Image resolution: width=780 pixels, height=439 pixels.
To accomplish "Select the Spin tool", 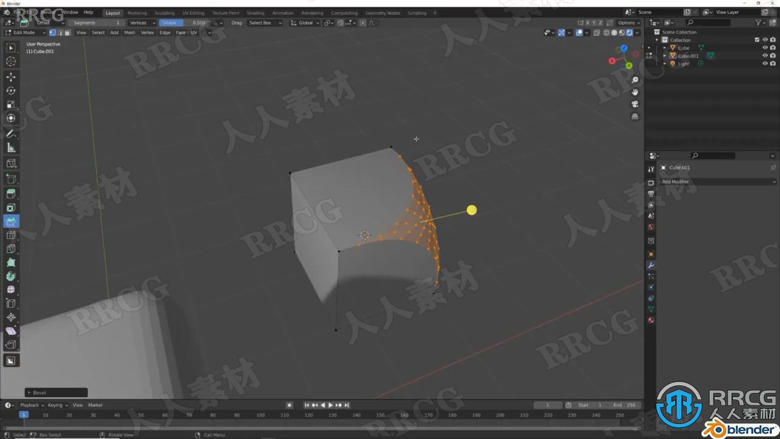I will (11, 276).
